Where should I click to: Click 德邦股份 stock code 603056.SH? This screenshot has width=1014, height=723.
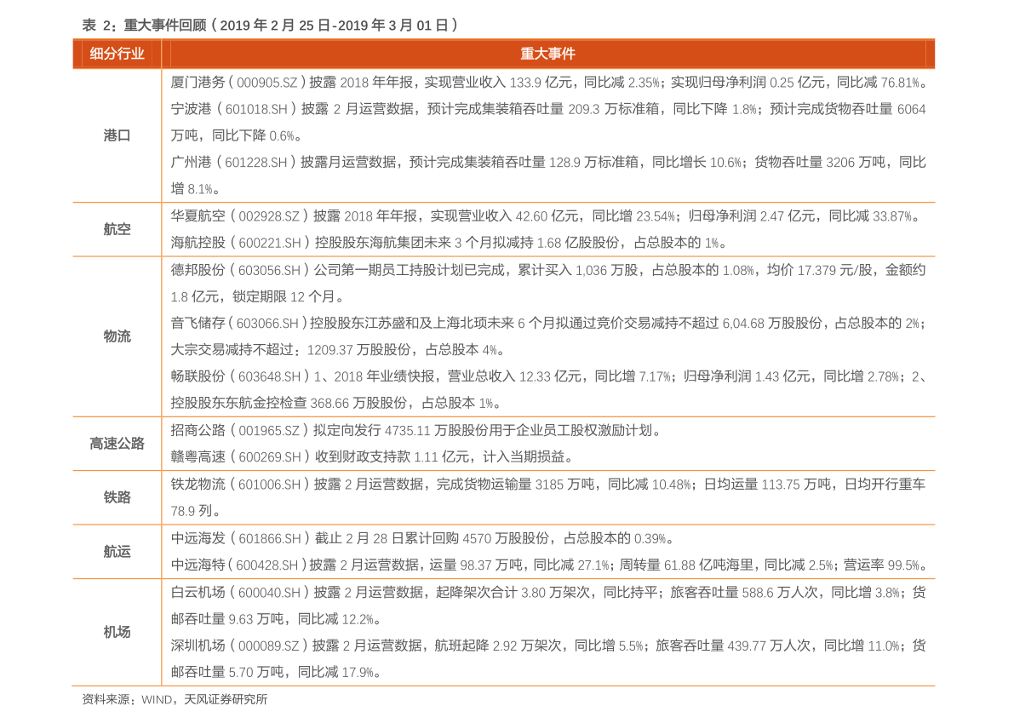click(269, 270)
